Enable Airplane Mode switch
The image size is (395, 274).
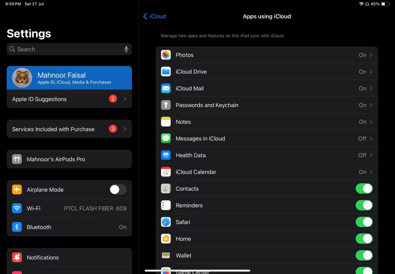tap(118, 190)
